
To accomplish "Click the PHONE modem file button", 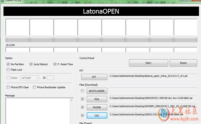I will pos(97,107).
